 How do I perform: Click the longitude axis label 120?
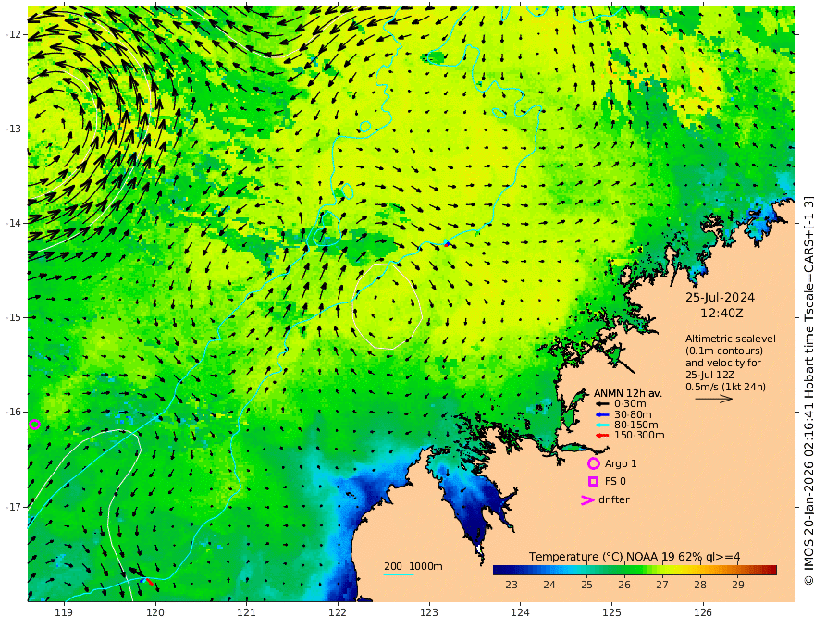[x=155, y=612]
